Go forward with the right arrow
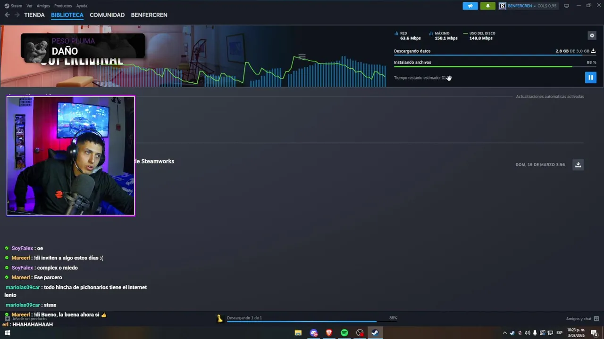Image resolution: width=604 pixels, height=339 pixels. coord(17,15)
